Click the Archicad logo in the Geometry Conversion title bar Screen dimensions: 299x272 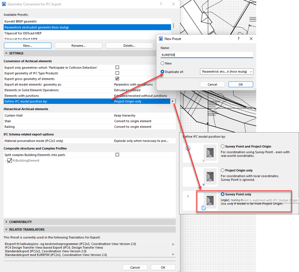4,4
